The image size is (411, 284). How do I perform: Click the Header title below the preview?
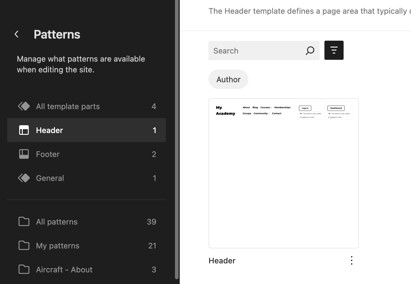pos(222,260)
